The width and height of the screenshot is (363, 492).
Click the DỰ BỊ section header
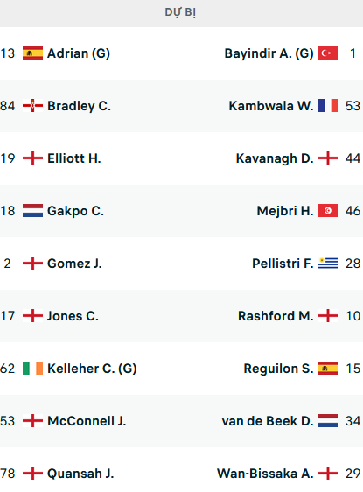pos(180,12)
